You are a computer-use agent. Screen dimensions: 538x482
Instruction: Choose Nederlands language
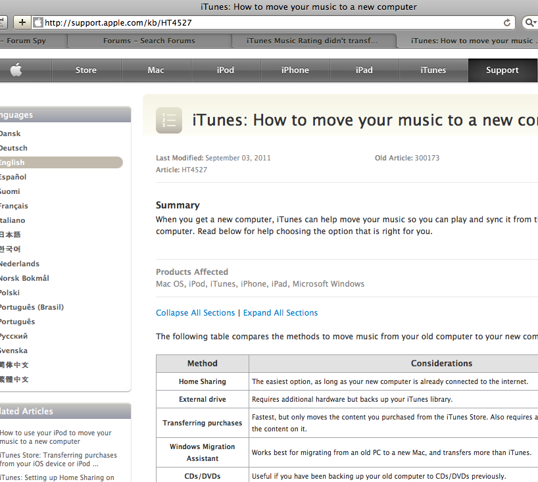pos(20,264)
